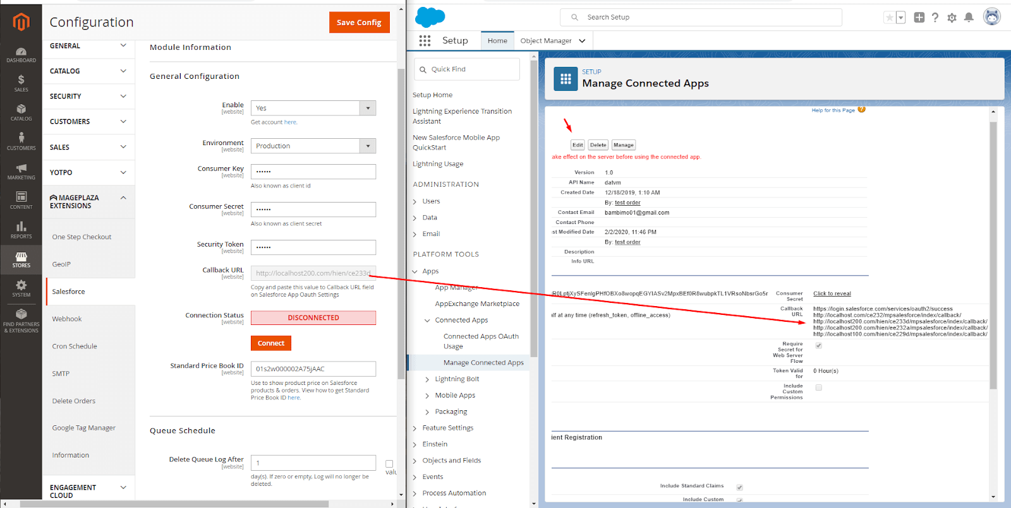The width and height of the screenshot is (1011, 508).
Task: Open Salesforce setup gear icon
Action: 952,18
